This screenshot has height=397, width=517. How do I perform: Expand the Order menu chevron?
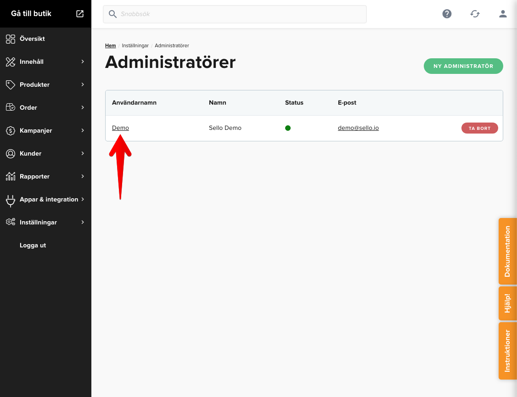pos(83,107)
